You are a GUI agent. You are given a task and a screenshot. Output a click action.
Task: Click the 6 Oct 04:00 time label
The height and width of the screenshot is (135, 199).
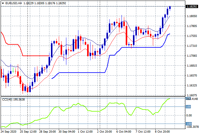124,132
